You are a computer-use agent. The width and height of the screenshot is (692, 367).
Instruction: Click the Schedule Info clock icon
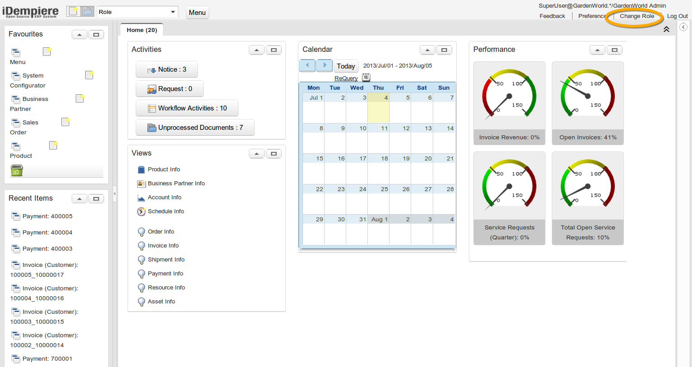pos(141,211)
